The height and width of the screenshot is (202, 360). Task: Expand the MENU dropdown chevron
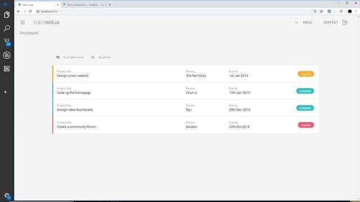pyautogui.click(x=296, y=22)
